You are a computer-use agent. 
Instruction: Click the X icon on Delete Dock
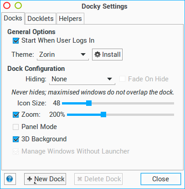[80, 179]
